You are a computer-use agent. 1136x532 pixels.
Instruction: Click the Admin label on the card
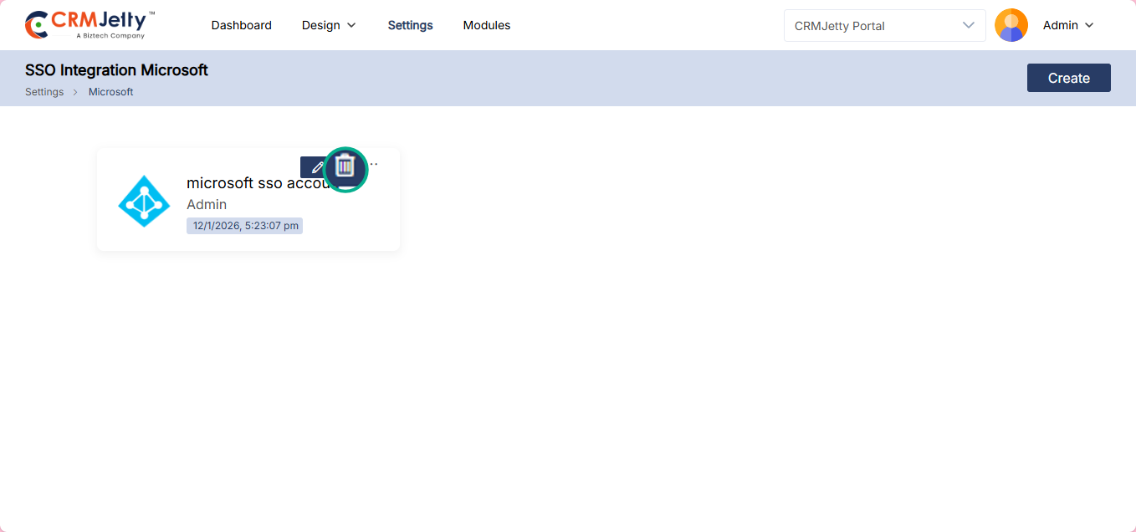pos(207,204)
